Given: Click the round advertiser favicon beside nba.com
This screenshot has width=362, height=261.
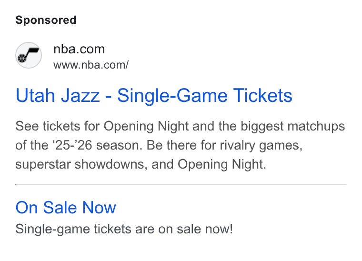Looking at the screenshot, I should tap(29, 55).
